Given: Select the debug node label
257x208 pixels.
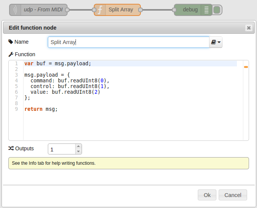Looking at the screenshot, I should tap(190, 10).
